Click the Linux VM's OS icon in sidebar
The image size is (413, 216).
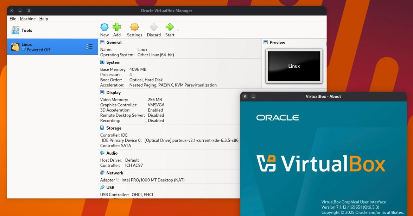pyautogui.click(x=15, y=47)
